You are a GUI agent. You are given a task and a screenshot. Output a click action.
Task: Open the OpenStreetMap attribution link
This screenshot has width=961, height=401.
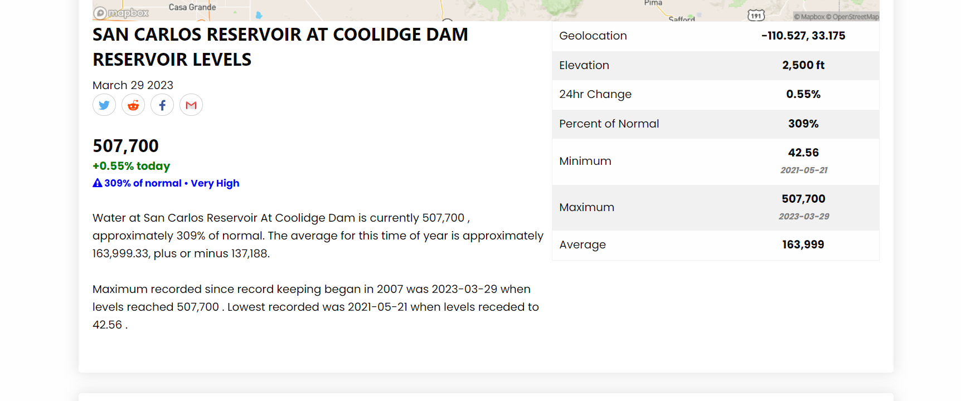(x=852, y=17)
